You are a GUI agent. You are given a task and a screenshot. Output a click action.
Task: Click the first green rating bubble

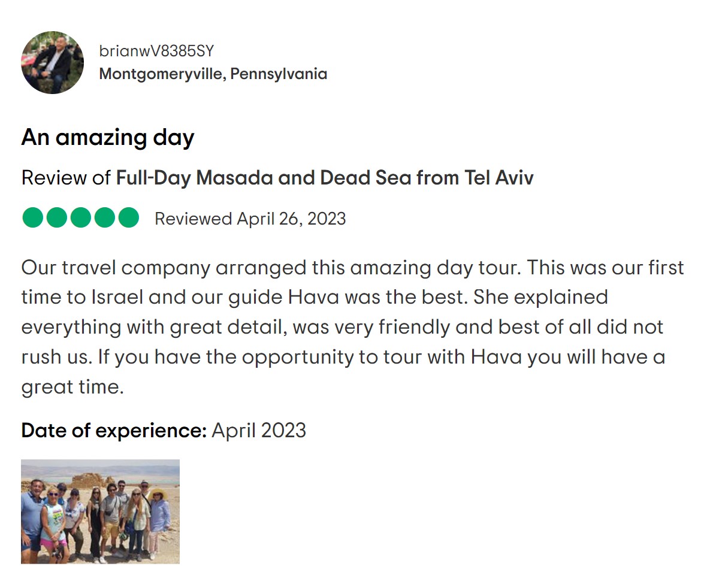click(32, 217)
